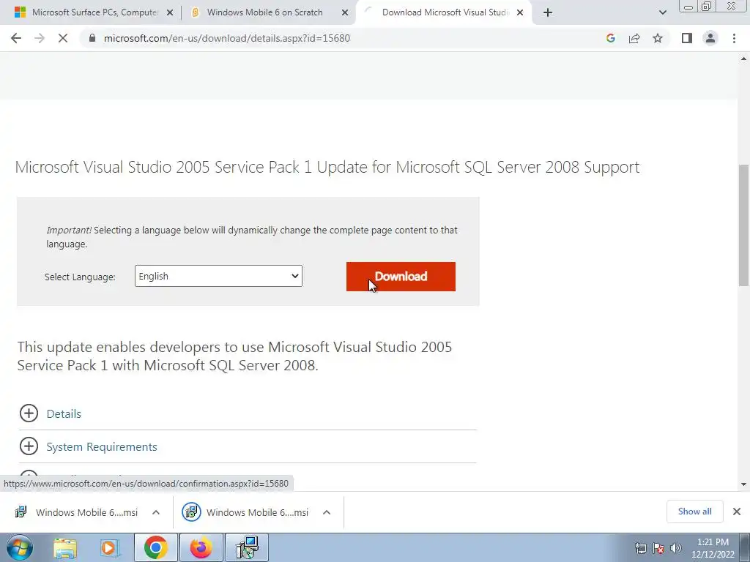Open the Details link
This screenshot has height=562, width=750.
[64, 414]
